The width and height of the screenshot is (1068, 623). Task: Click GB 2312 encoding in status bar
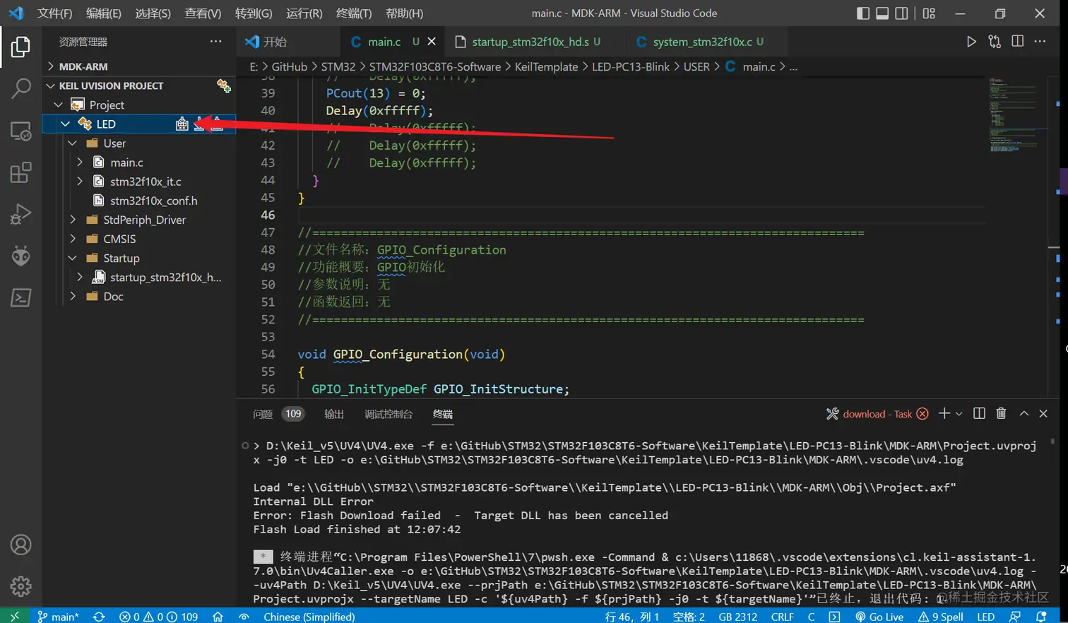click(737, 617)
